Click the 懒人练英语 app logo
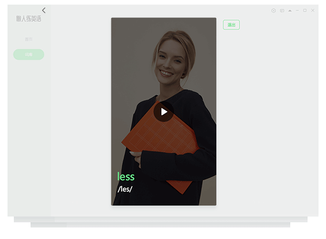Image resolution: width=326 pixels, height=239 pixels. tap(29, 18)
